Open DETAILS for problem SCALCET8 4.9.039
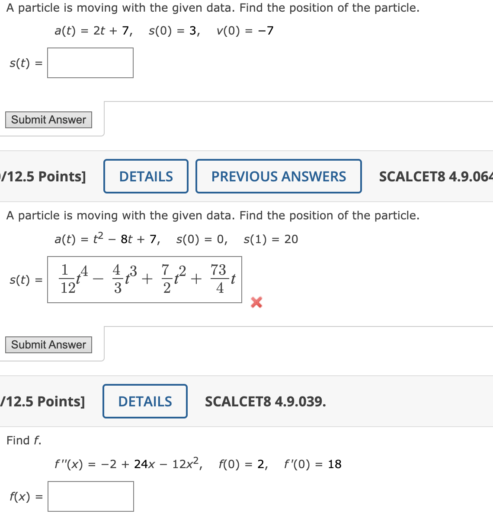 click(144, 401)
